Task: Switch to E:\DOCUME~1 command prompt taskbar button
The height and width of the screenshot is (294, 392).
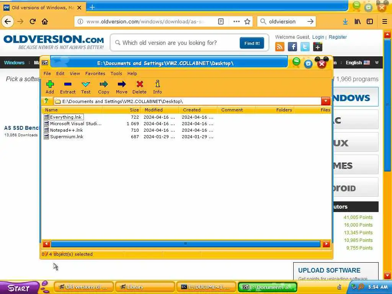Action: [x=206, y=287]
